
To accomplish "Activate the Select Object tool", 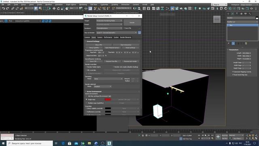I will pyautogui.click(x=36, y=9).
